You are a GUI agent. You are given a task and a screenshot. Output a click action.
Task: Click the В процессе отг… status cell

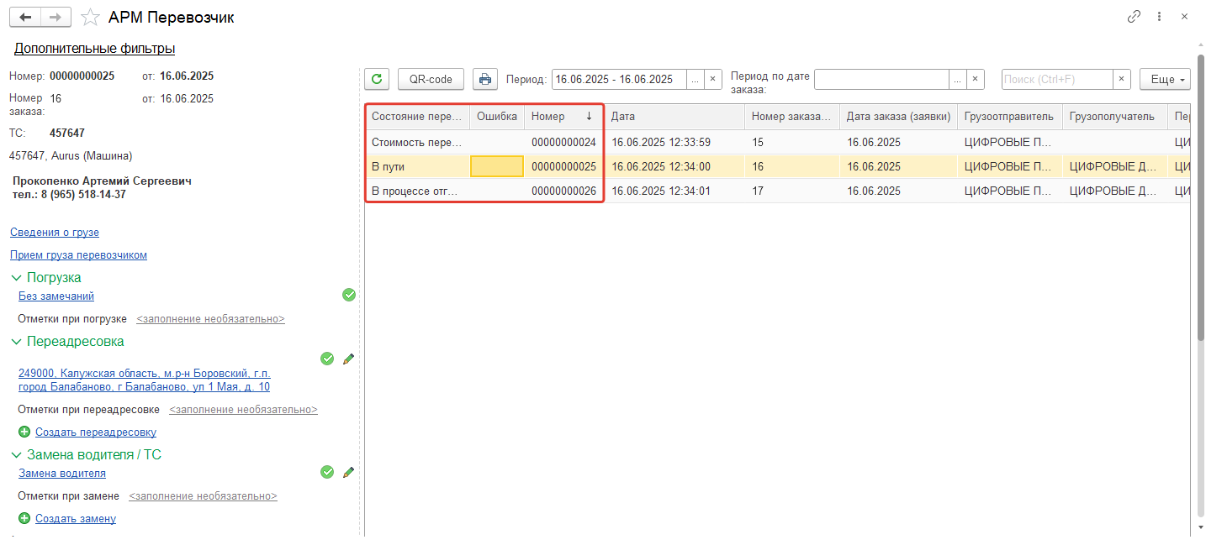point(417,191)
